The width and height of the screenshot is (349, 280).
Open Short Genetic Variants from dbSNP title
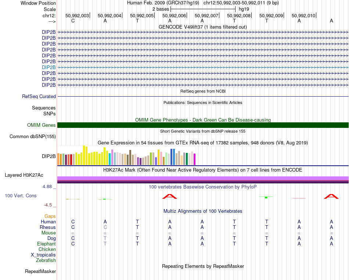[203, 131]
